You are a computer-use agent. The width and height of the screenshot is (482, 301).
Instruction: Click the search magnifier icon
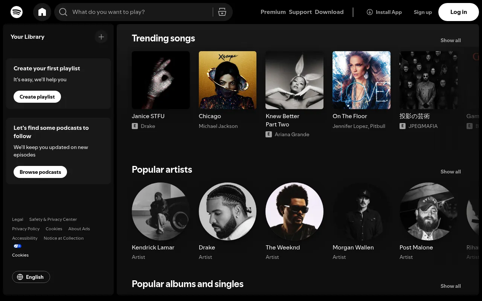[x=63, y=12]
